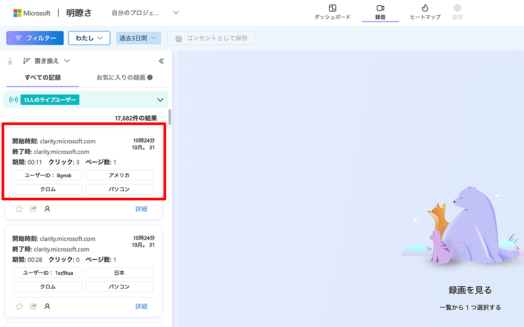This screenshot has width=524, height=327.
Task: Click share icon on first recording
Action: (34, 209)
